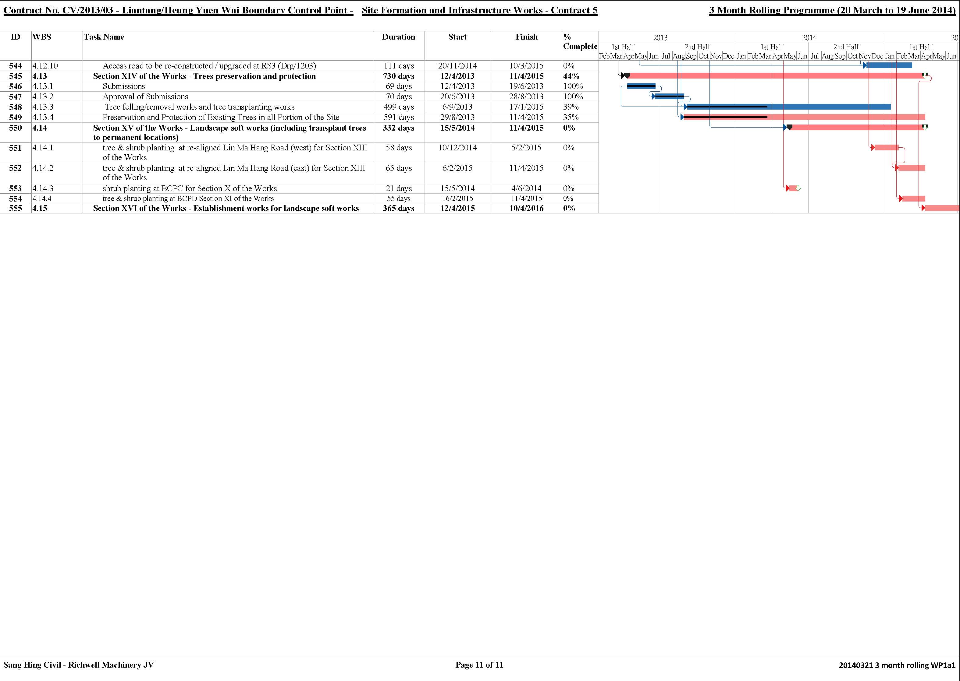
Task: Select 'shrub planting at BCPC for Section X' task
Action: point(189,188)
